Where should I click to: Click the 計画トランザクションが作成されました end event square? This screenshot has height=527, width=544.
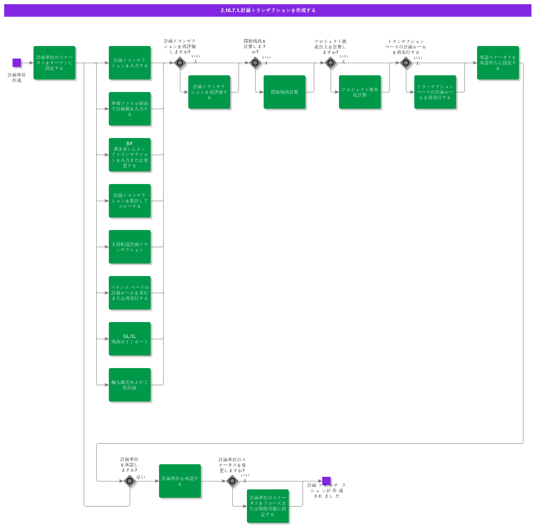point(326,480)
